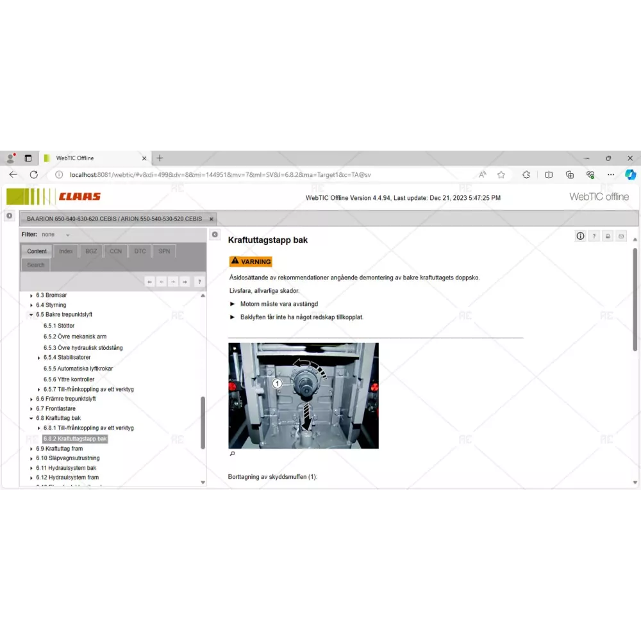The height and width of the screenshot is (641, 641).
Task: Print the document using the printer icon
Action: coord(608,236)
